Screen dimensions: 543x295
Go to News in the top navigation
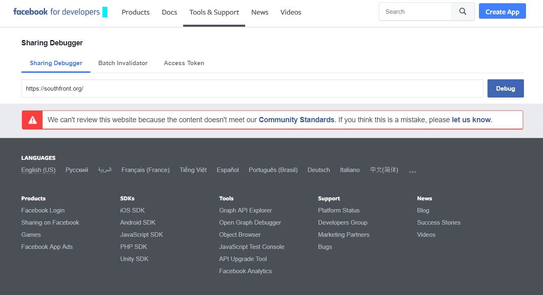260,12
